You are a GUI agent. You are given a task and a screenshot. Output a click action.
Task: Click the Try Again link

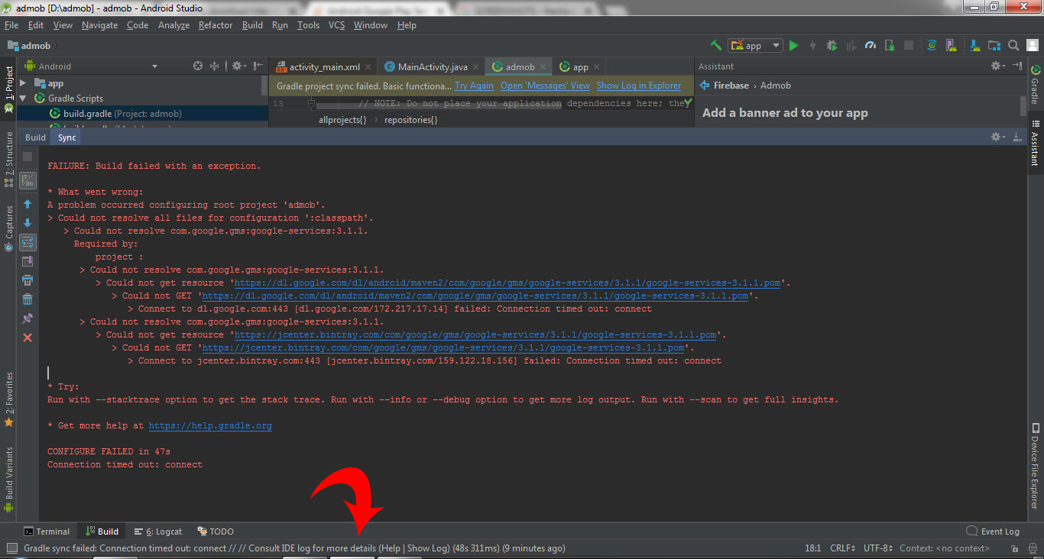(474, 86)
